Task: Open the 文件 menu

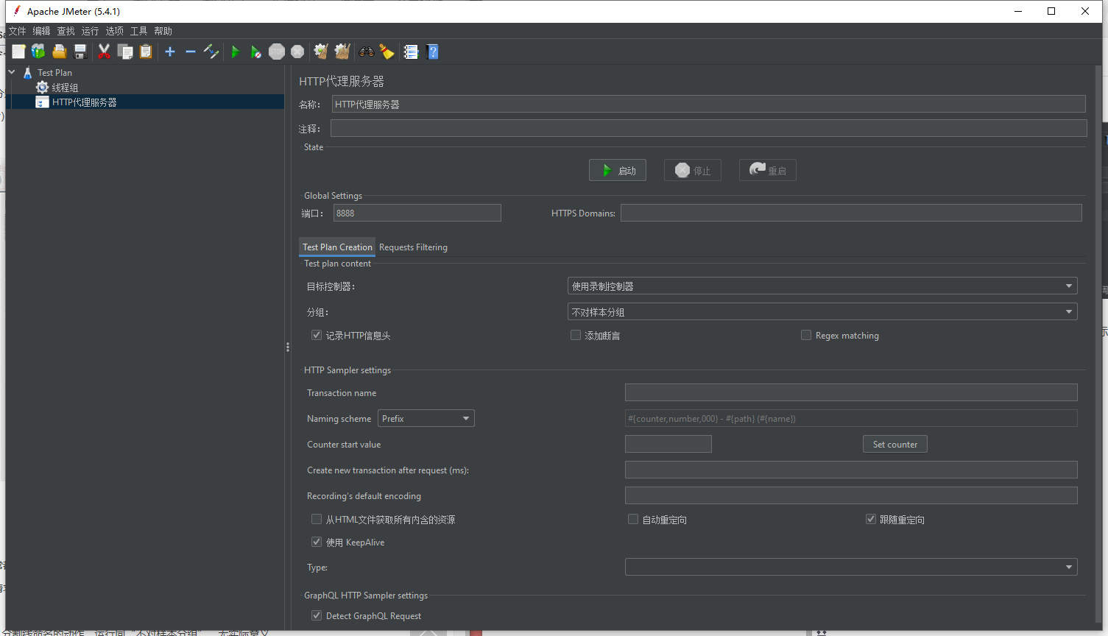Action: tap(17, 31)
